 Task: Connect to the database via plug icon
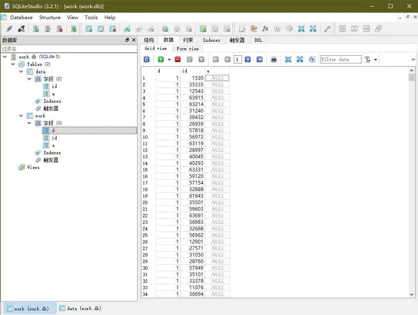point(9,29)
